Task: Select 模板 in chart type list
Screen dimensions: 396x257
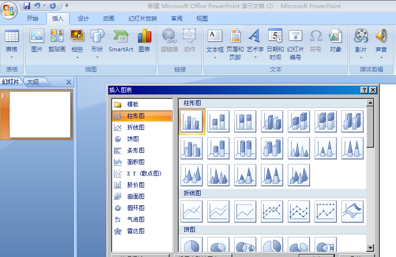Action: [142, 104]
